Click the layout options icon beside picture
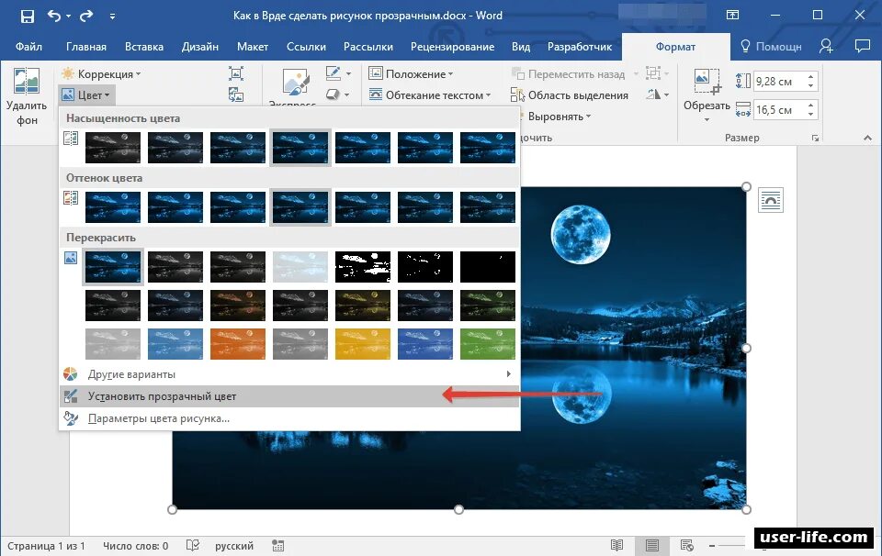 click(770, 201)
